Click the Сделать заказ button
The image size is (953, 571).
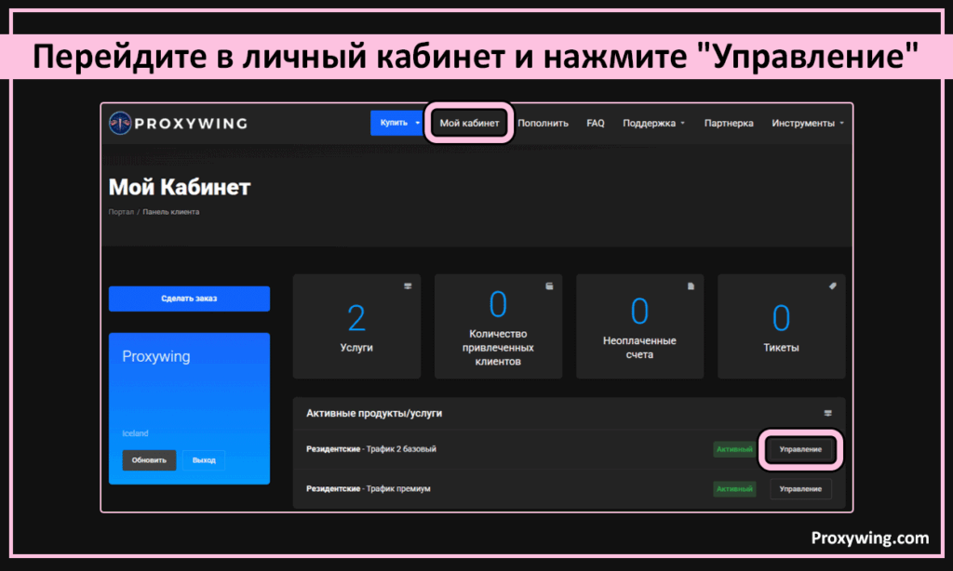[x=189, y=299]
